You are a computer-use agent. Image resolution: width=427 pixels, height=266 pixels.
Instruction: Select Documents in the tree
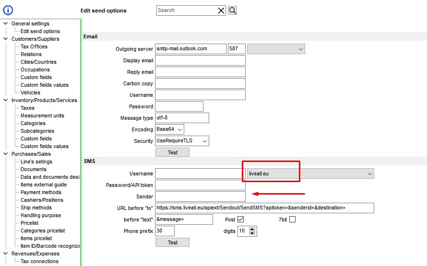coord(34,169)
